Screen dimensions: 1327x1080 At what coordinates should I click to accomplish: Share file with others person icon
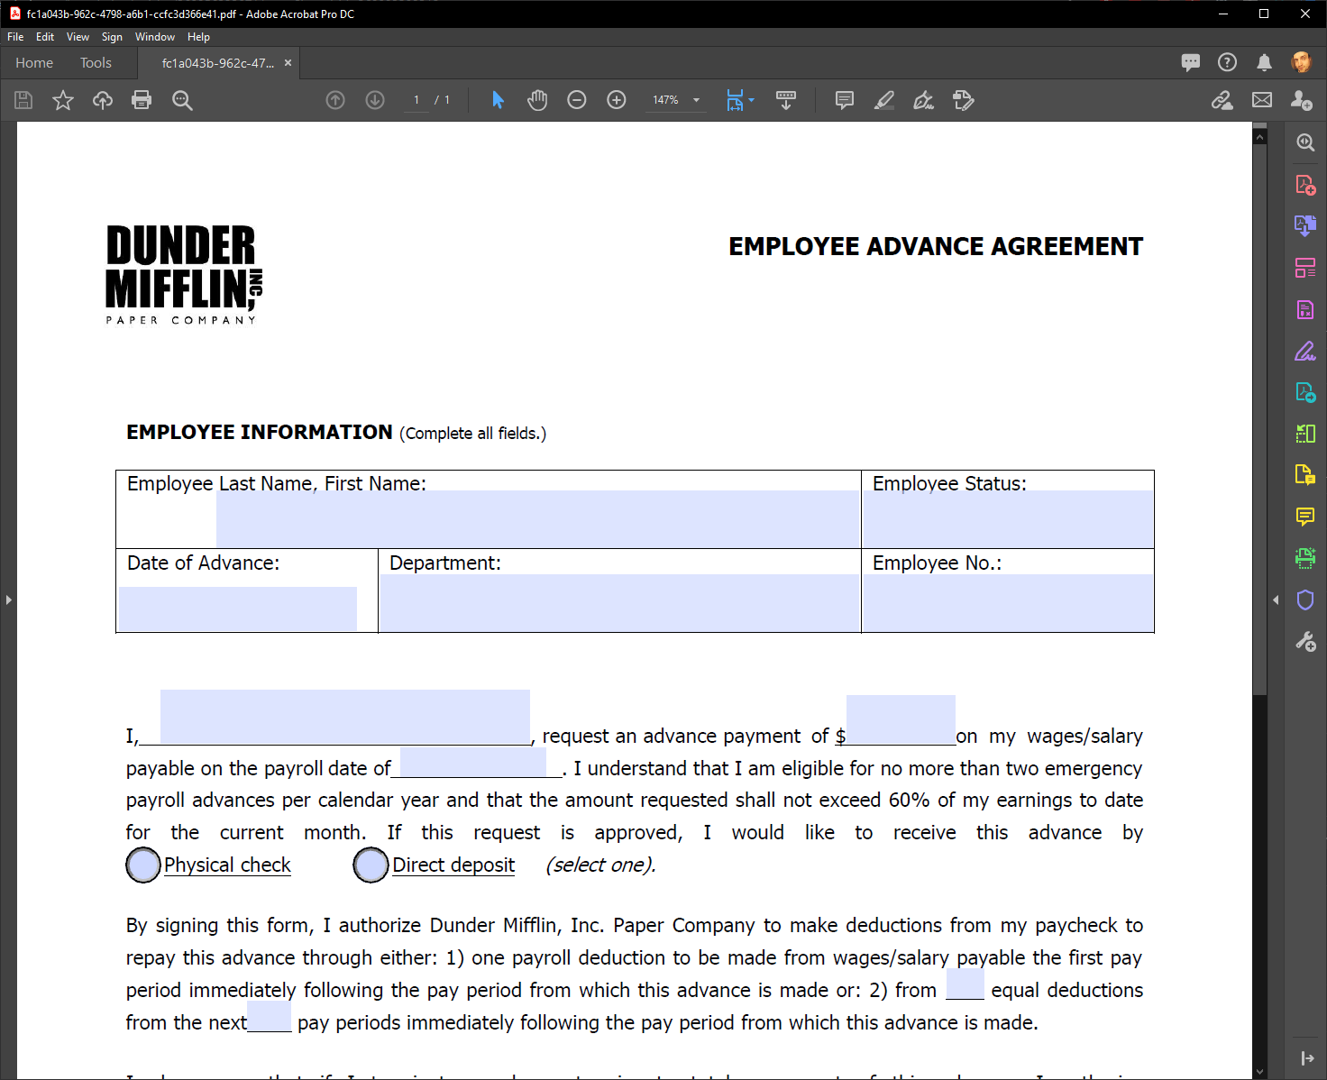(x=1302, y=100)
